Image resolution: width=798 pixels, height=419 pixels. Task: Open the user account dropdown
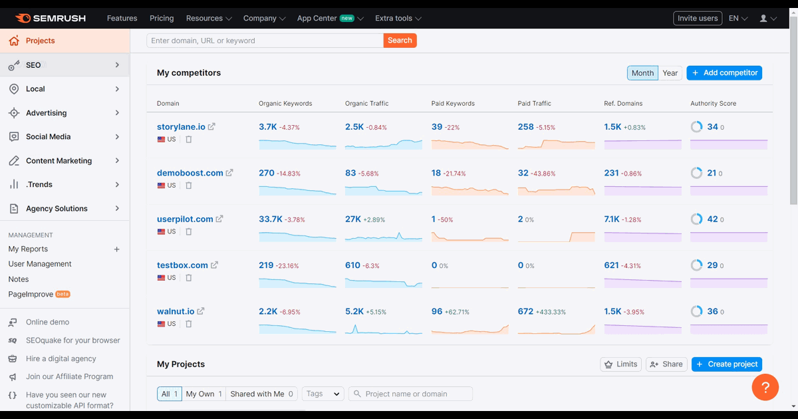tap(767, 19)
